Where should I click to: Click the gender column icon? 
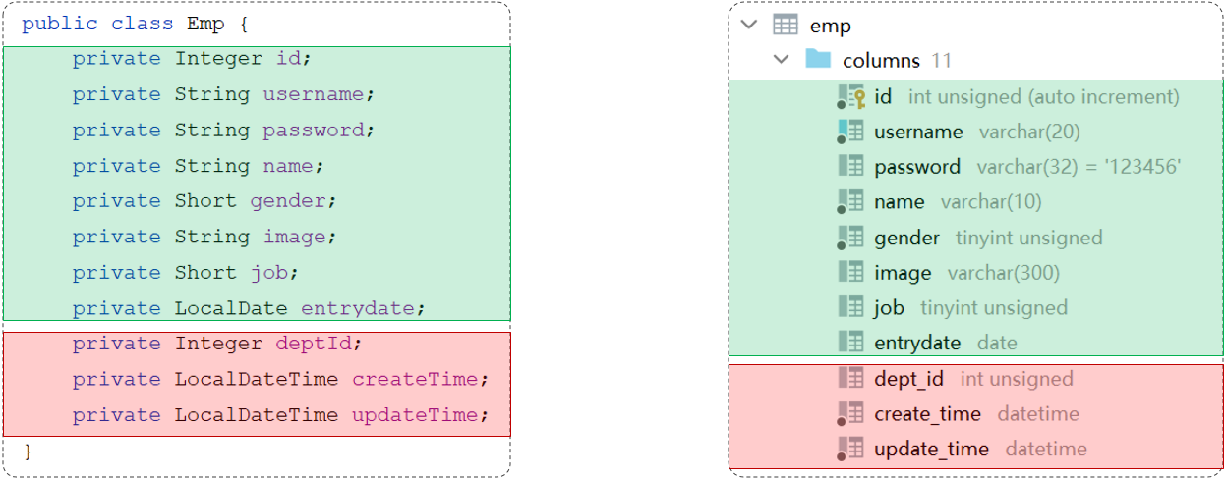click(x=851, y=238)
